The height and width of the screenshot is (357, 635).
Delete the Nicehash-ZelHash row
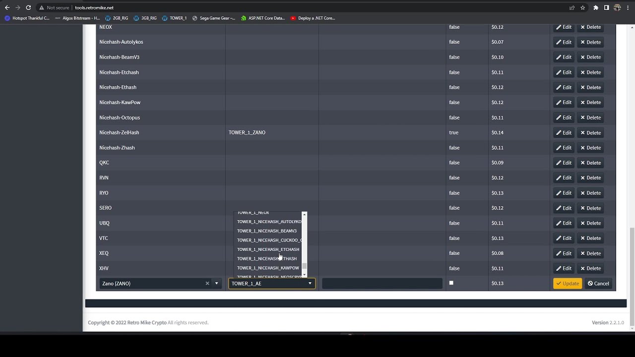[x=590, y=132]
